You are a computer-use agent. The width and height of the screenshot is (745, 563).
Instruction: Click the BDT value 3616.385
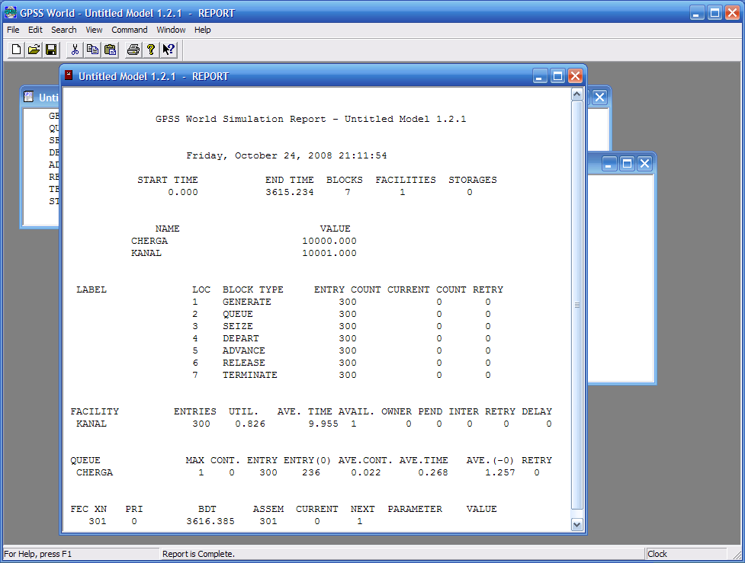[x=210, y=521]
